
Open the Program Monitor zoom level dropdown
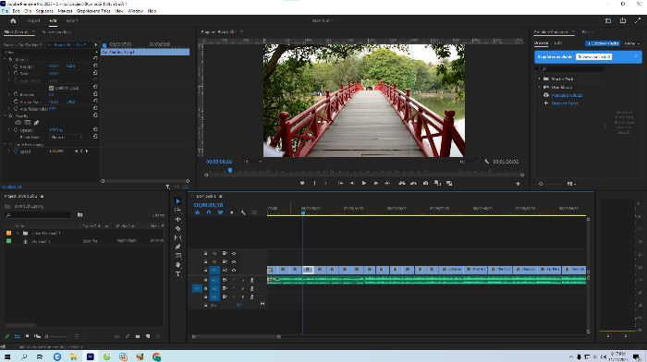252,162
